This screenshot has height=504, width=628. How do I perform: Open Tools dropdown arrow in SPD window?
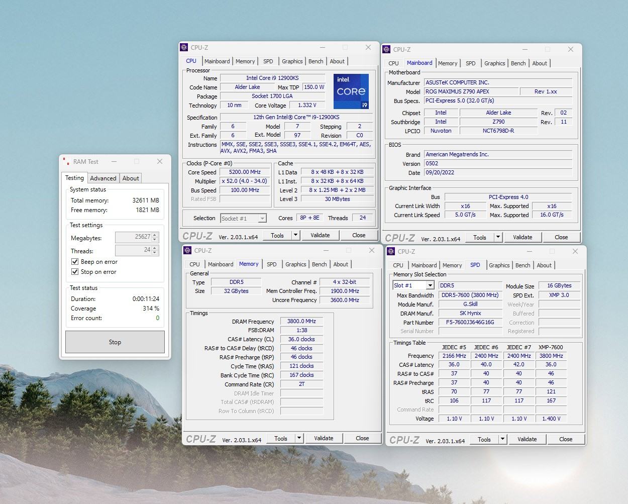tap(502, 439)
